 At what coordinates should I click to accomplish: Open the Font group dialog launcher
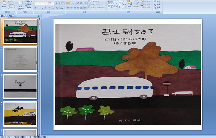click(64, 12)
